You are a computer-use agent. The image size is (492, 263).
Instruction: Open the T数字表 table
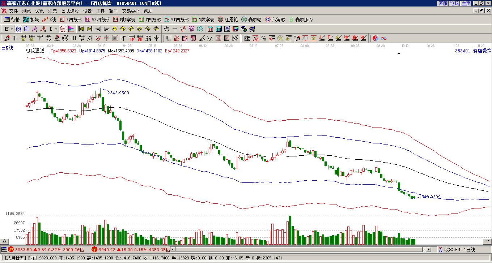pos(203,20)
